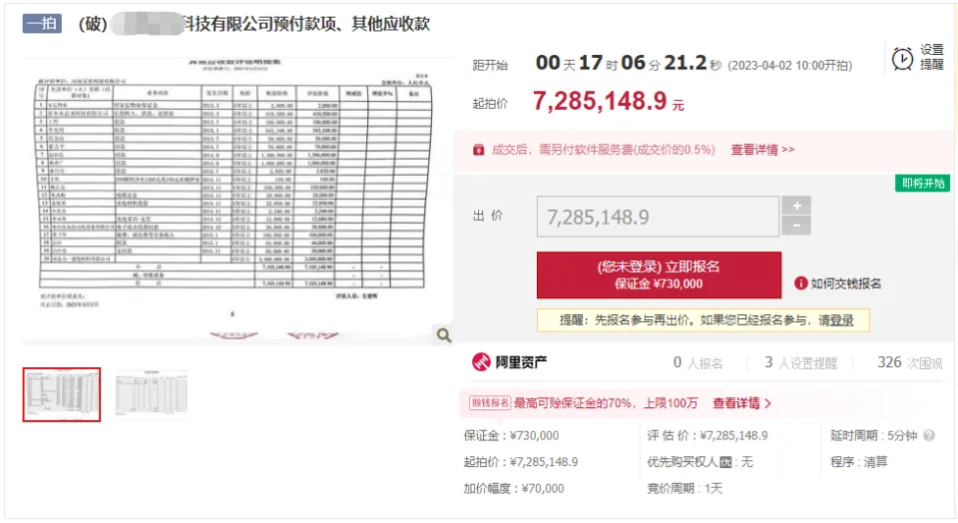958x523 pixels.
Task: Click the magnifier icon on the document image
Action: coord(443,336)
